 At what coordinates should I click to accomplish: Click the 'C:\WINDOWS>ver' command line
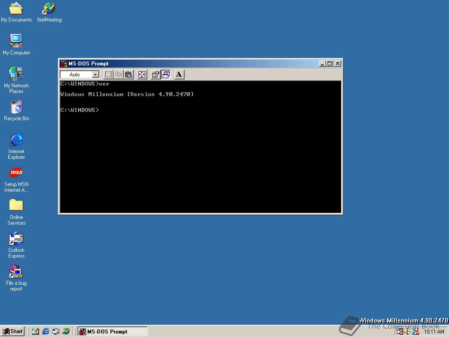click(85, 84)
